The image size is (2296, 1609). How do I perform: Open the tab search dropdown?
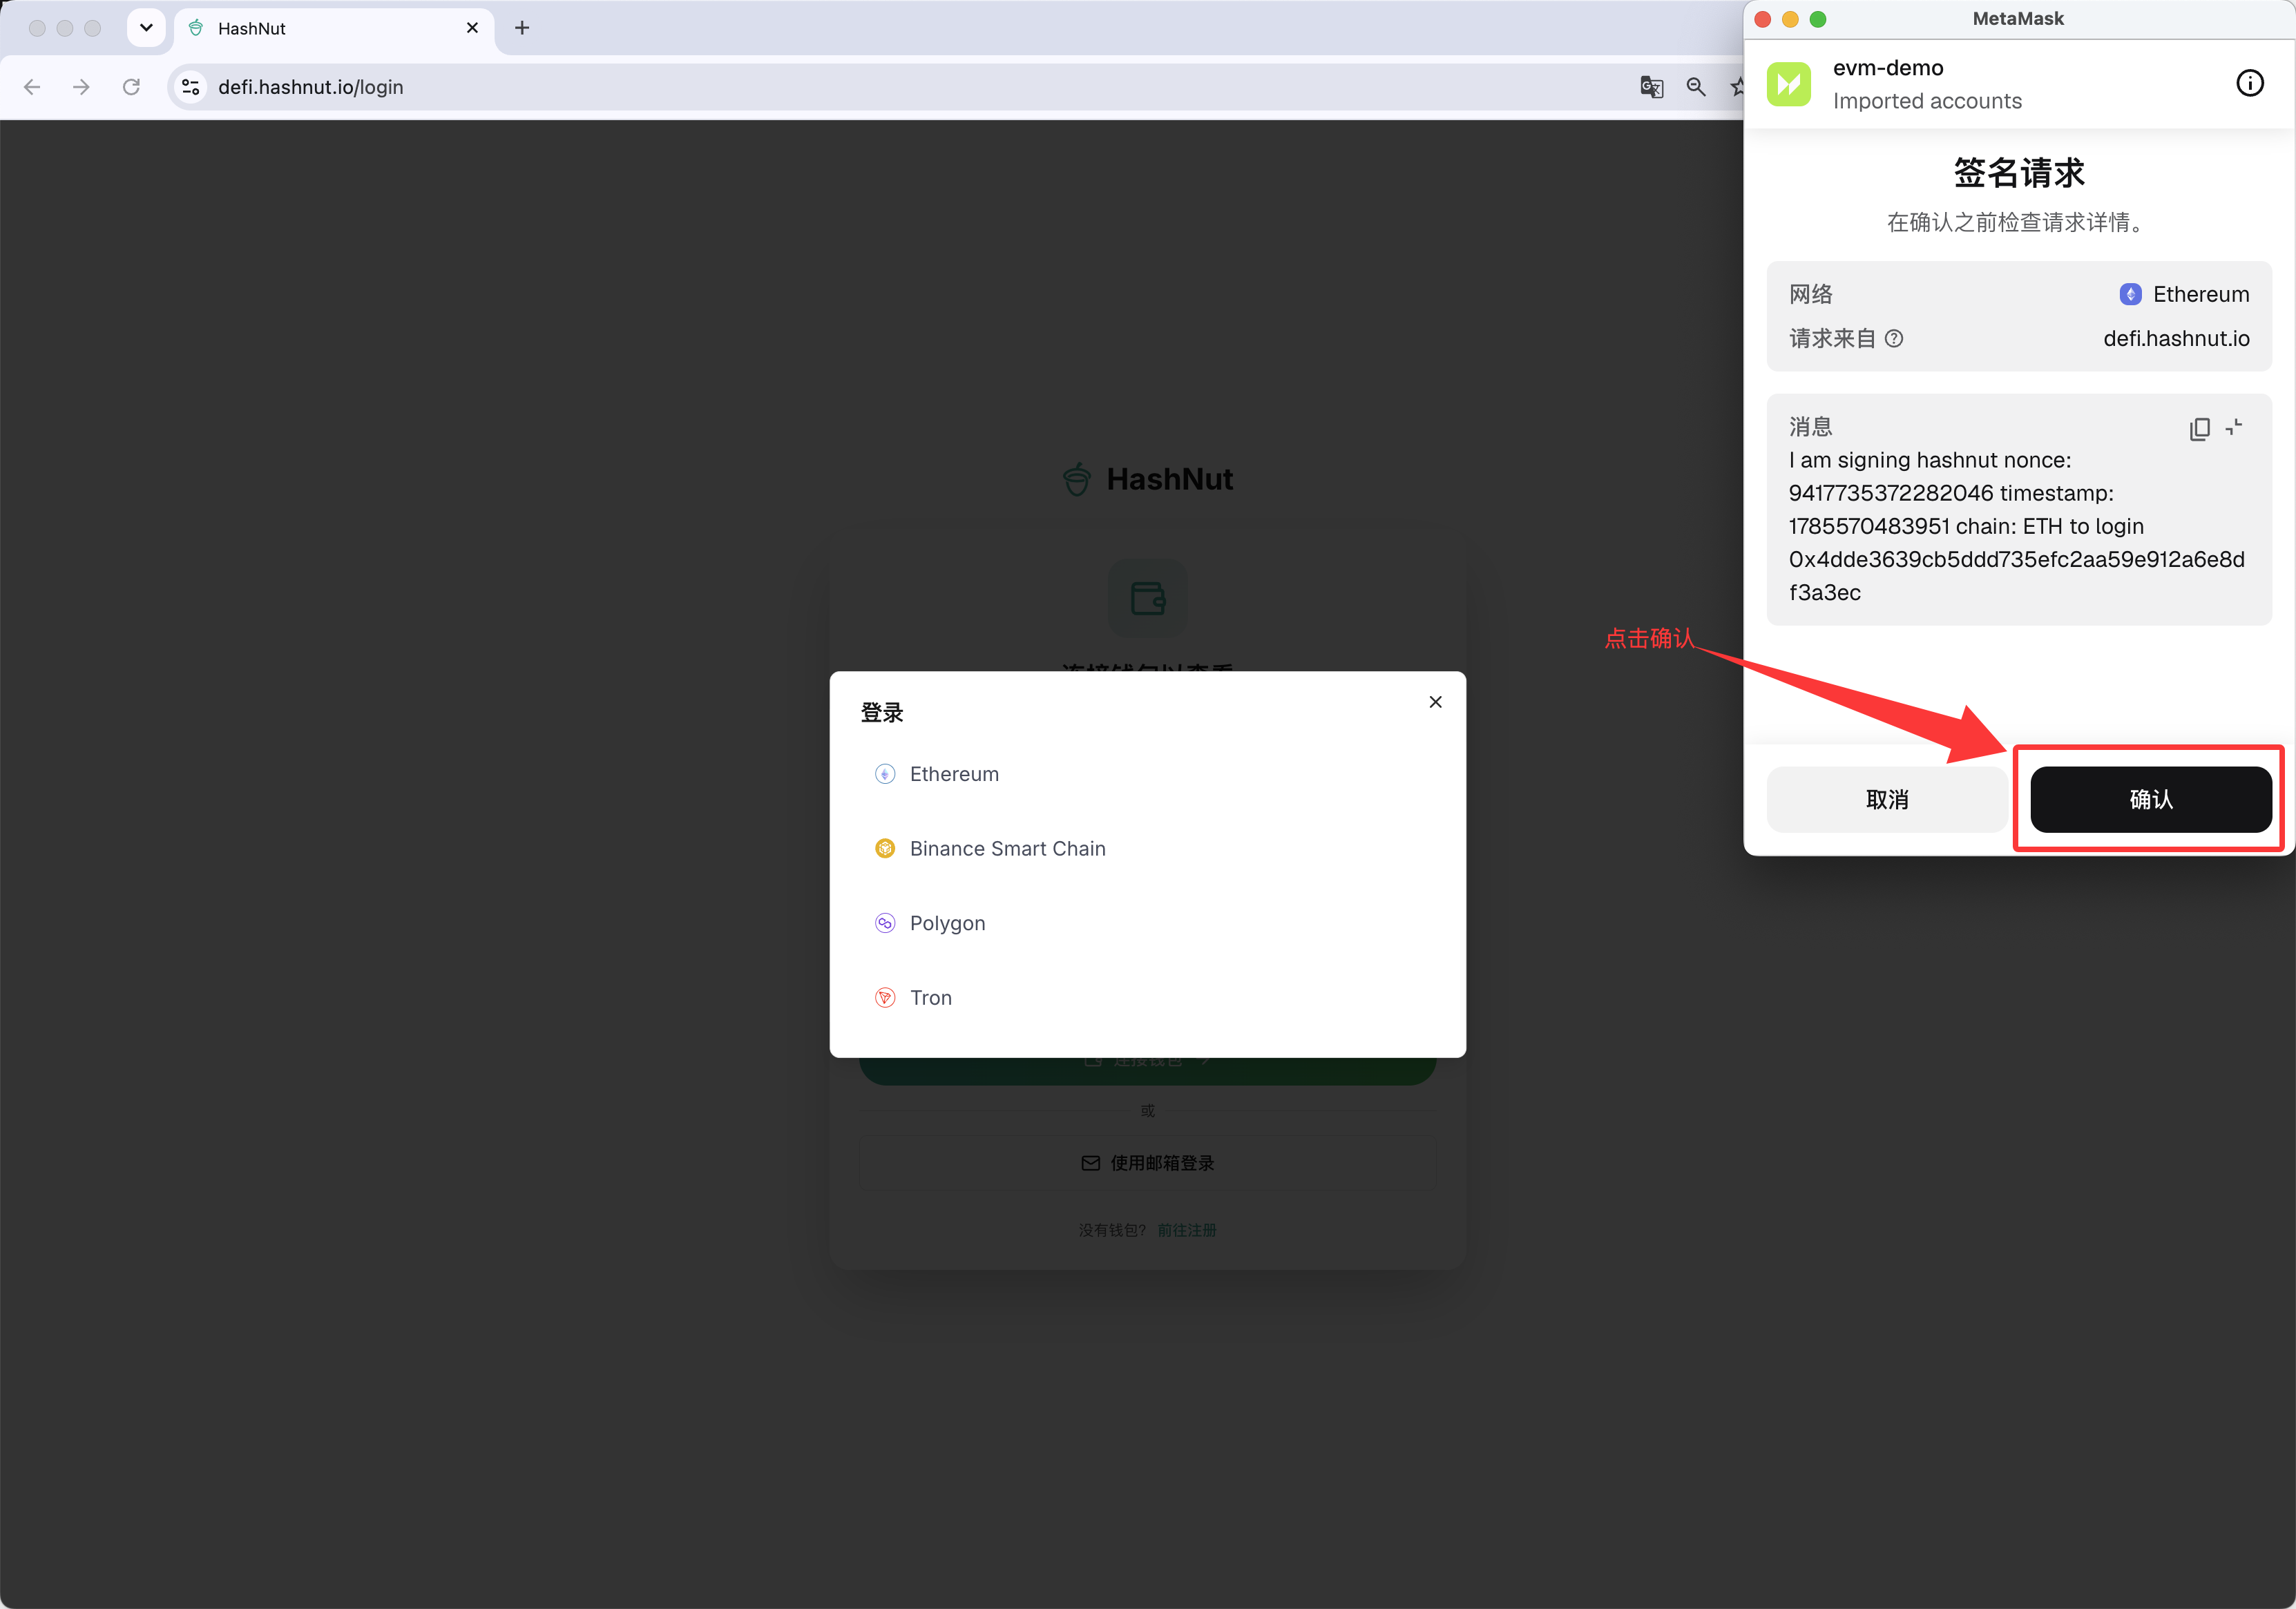click(146, 28)
